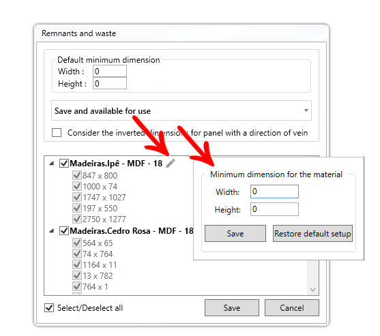This screenshot has height=336, width=380.
Task: Open the Save and available for use dropdown
Action: 181,110
